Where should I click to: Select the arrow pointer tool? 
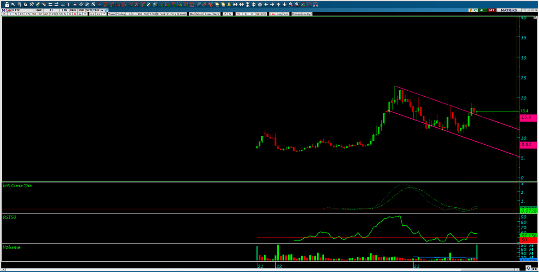[13, 4]
